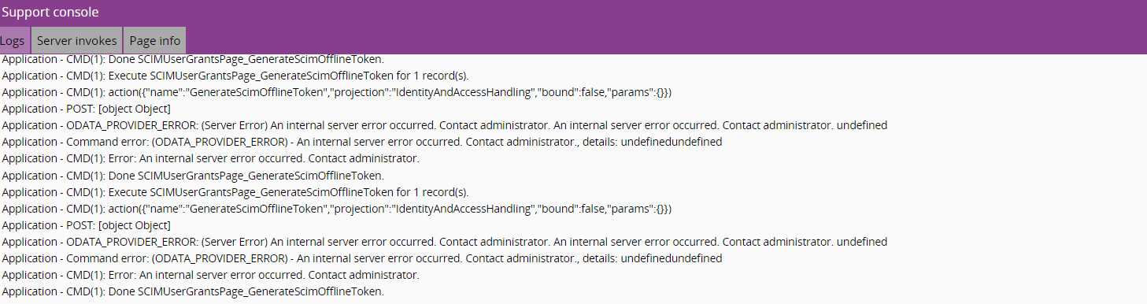The height and width of the screenshot is (304, 1147).
Task: Select the second 'Execute ... for 1 record(s)' line
Action: click(x=235, y=191)
